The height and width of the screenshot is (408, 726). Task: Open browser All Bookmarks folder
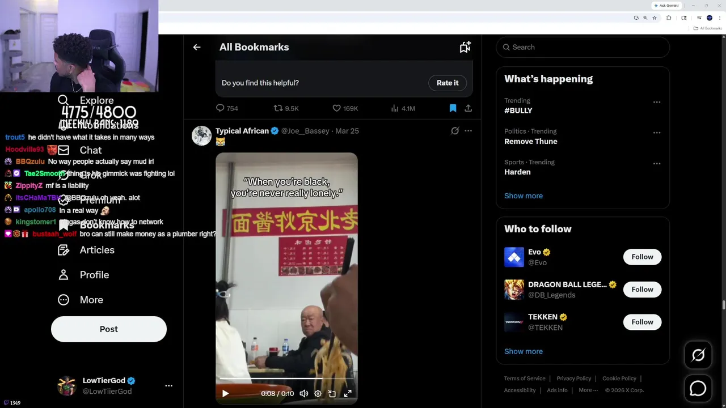click(x=707, y=28)
